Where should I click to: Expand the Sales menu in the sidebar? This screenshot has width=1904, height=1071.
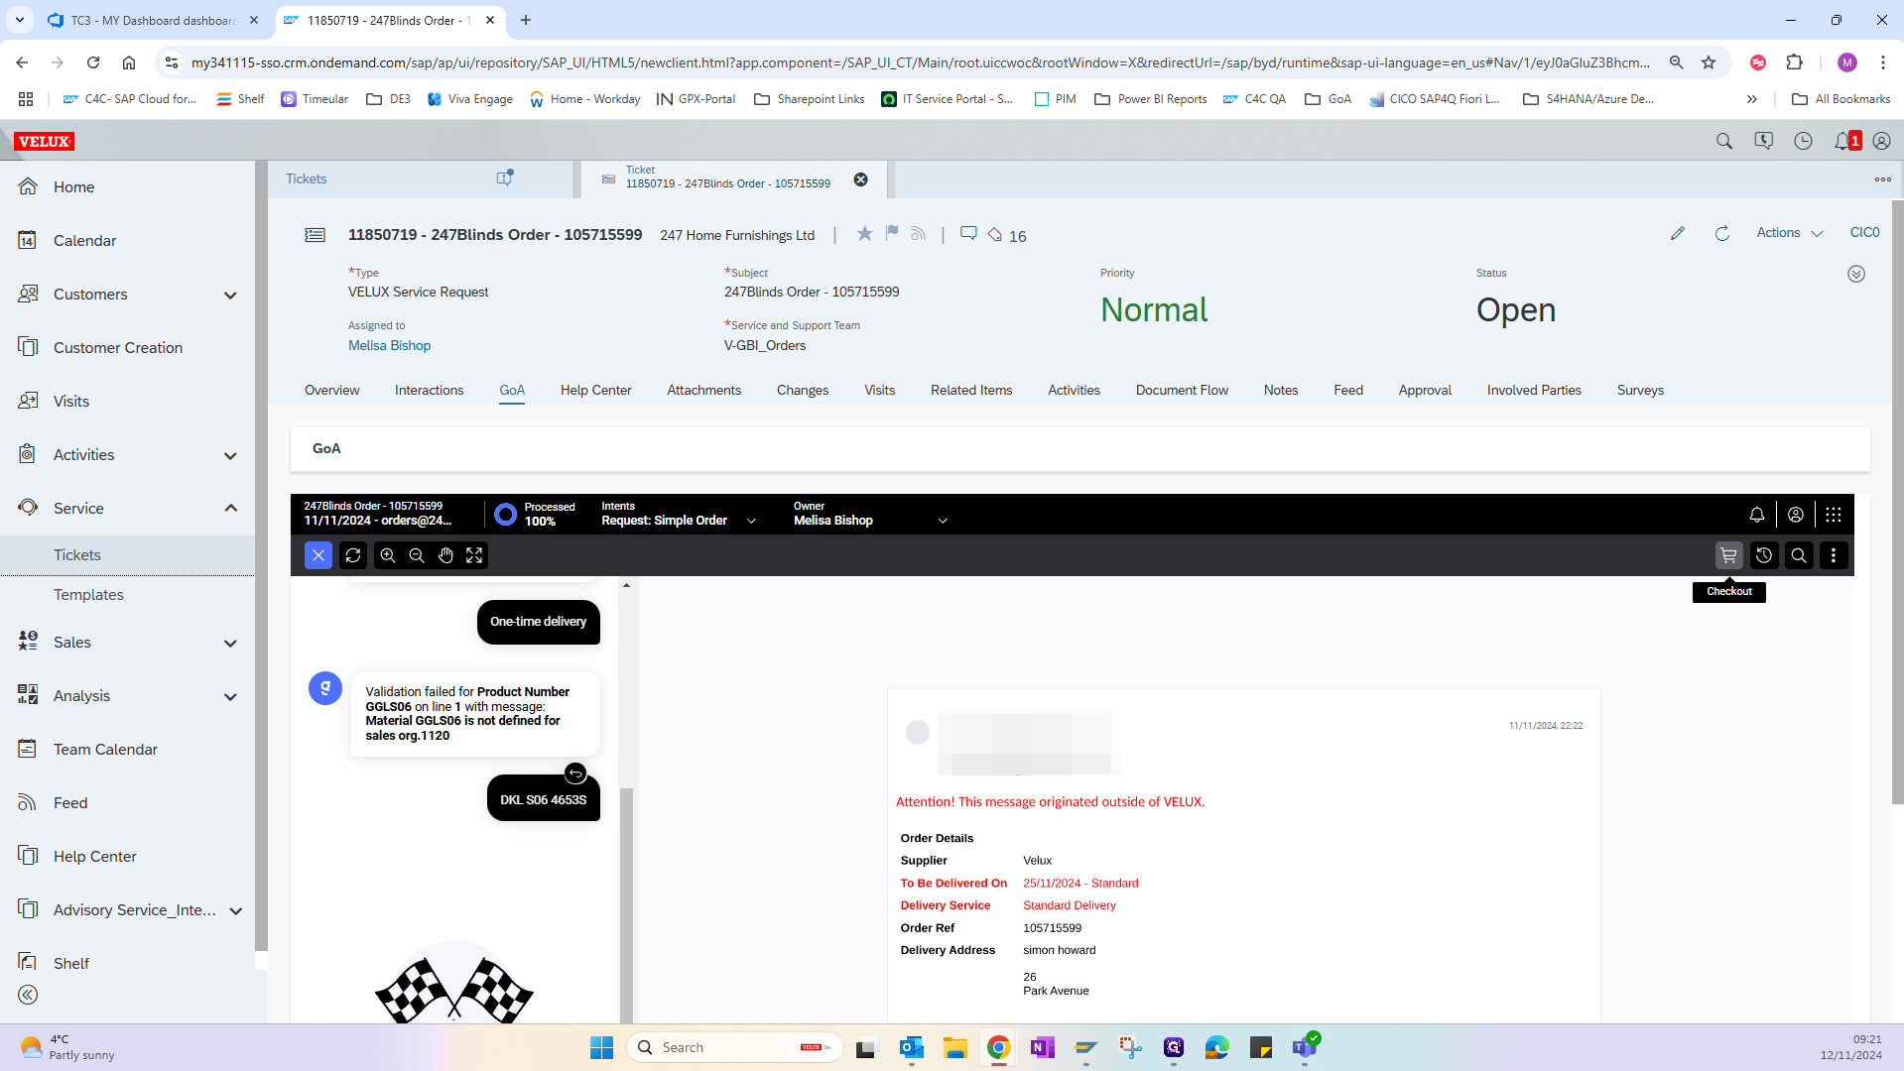[x=230, y=644]
